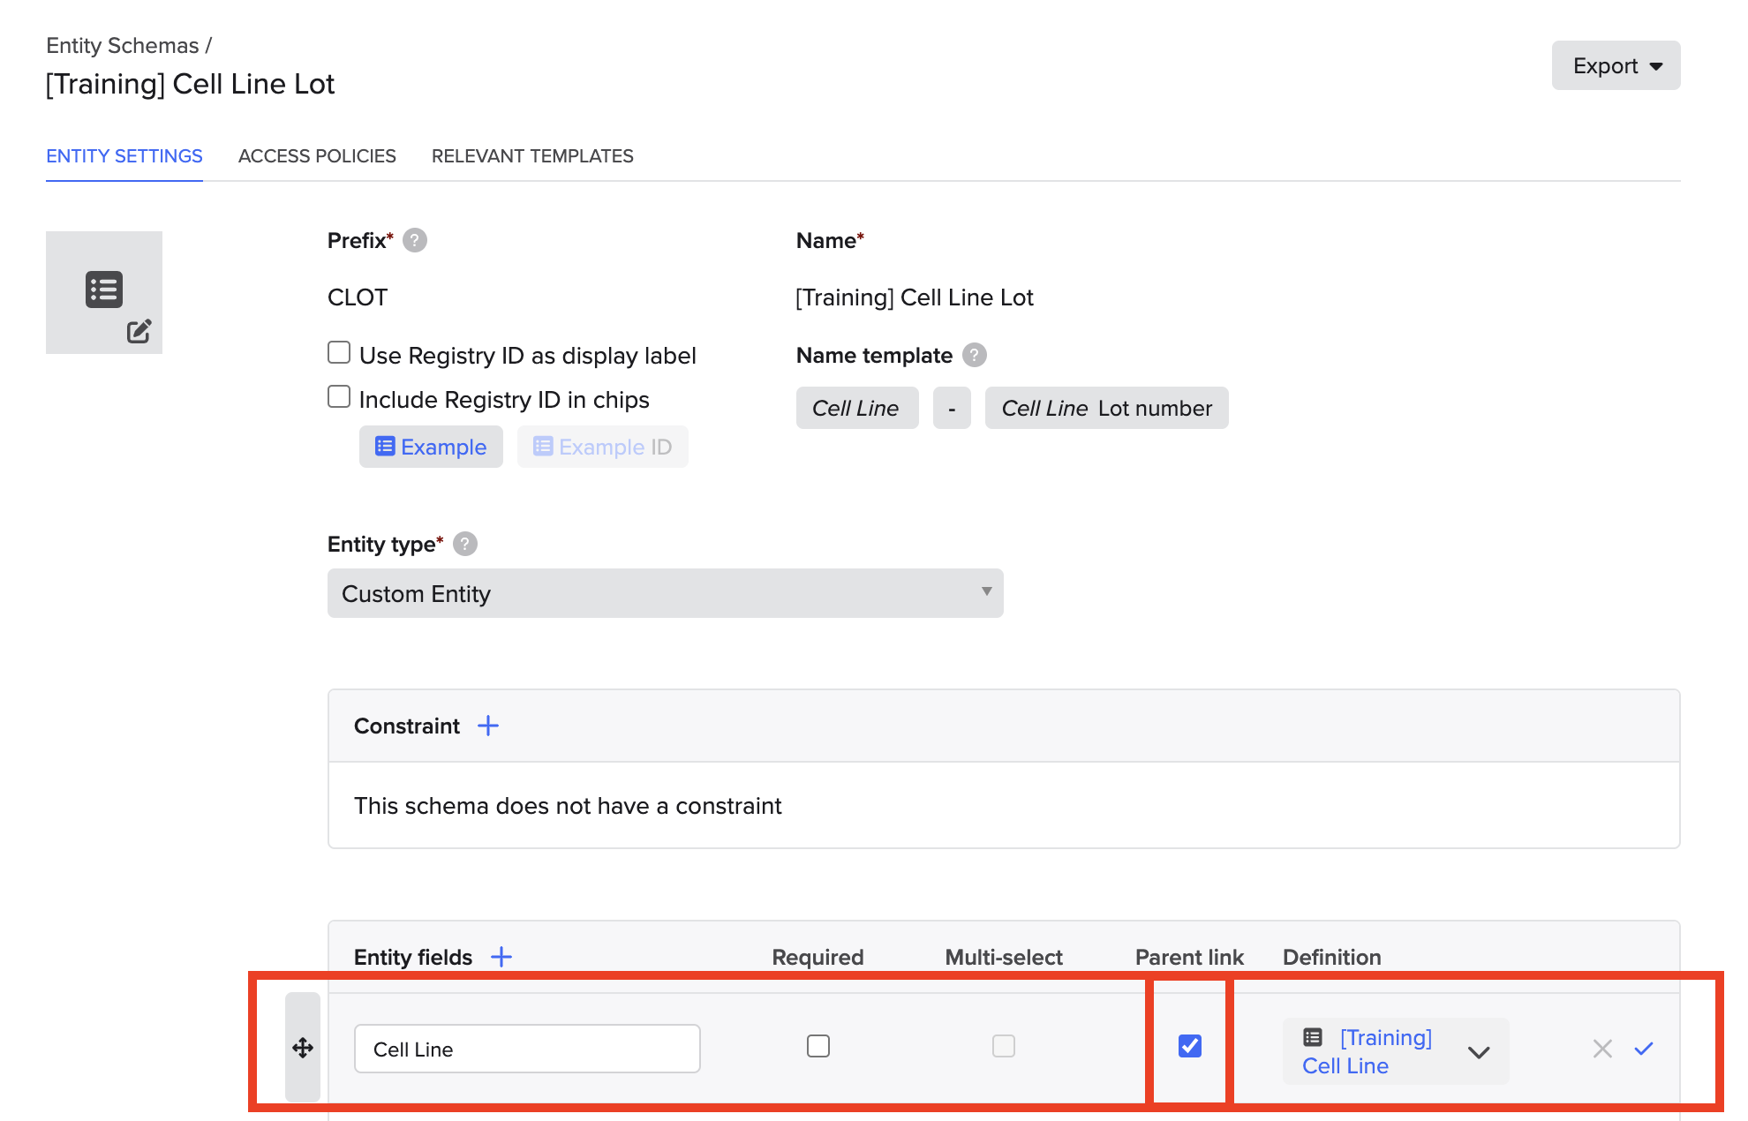Open the Relevant Templates tab

pos(532,156)
